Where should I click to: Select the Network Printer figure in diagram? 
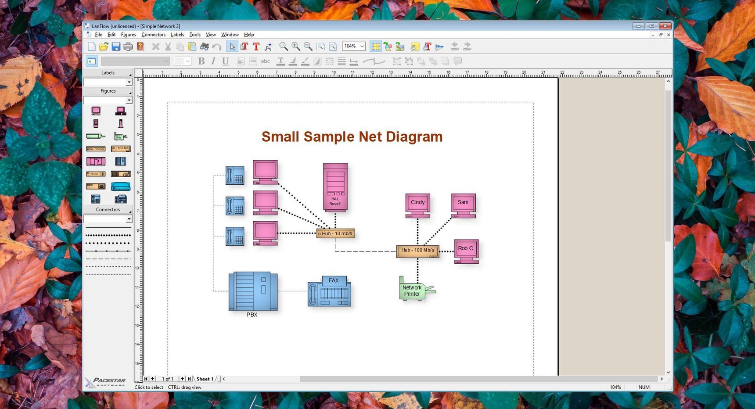point(417,288)
